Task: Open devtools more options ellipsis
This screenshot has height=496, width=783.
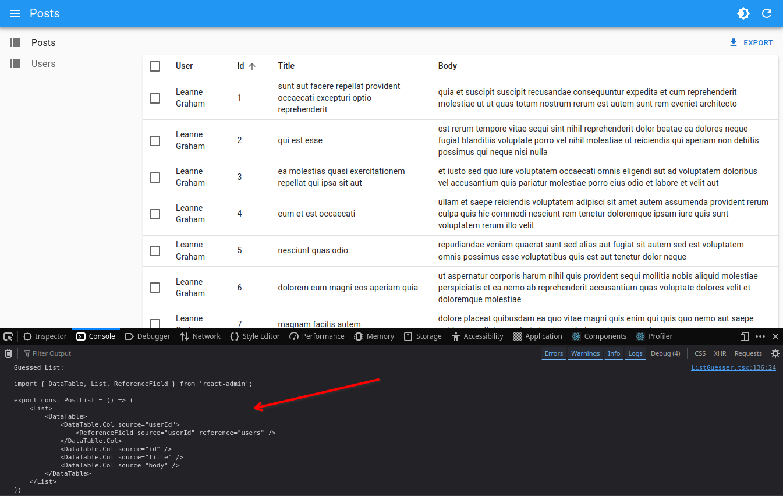Action: click(760, 336)
